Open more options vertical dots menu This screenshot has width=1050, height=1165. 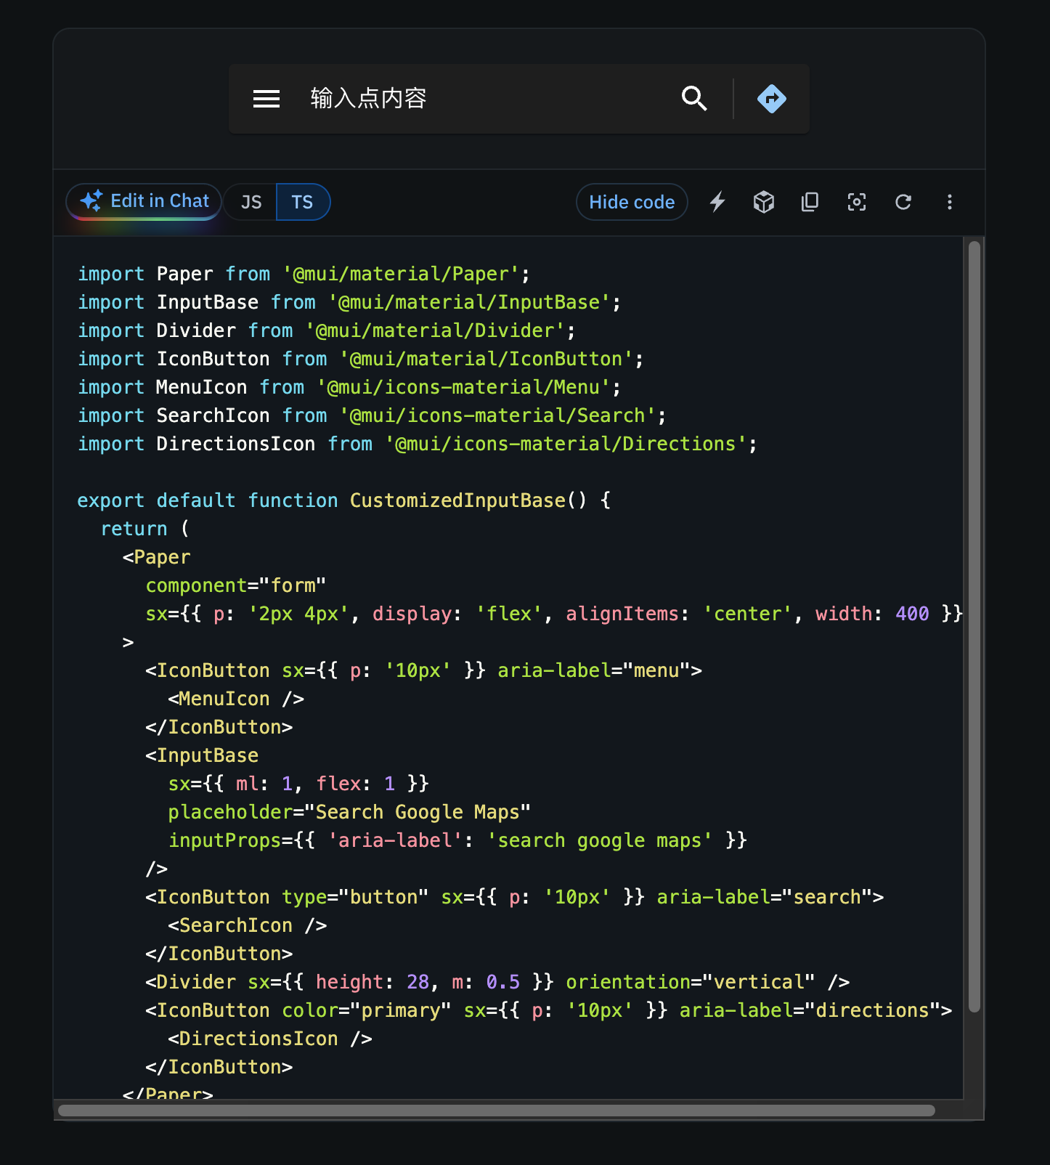pyautogui.click(x=950, y=202)
